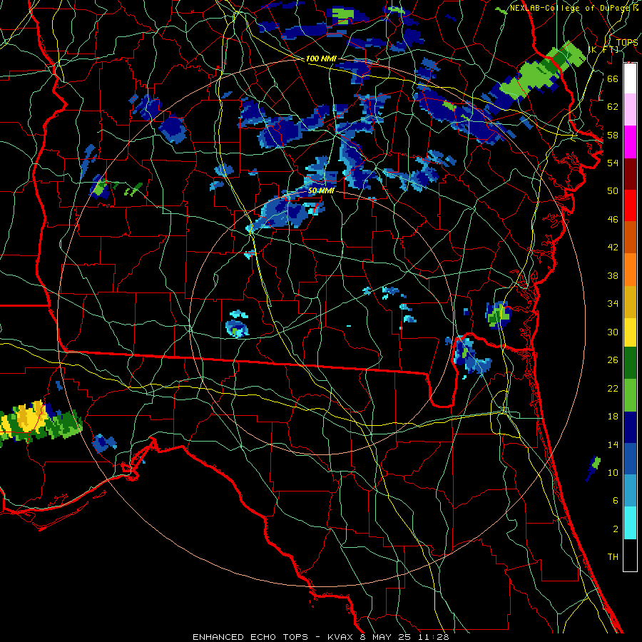The height and width of the screenshot is (642, 642).
Task: Pick the navy blue swatch below 18
Action: (x=630, y=427)
